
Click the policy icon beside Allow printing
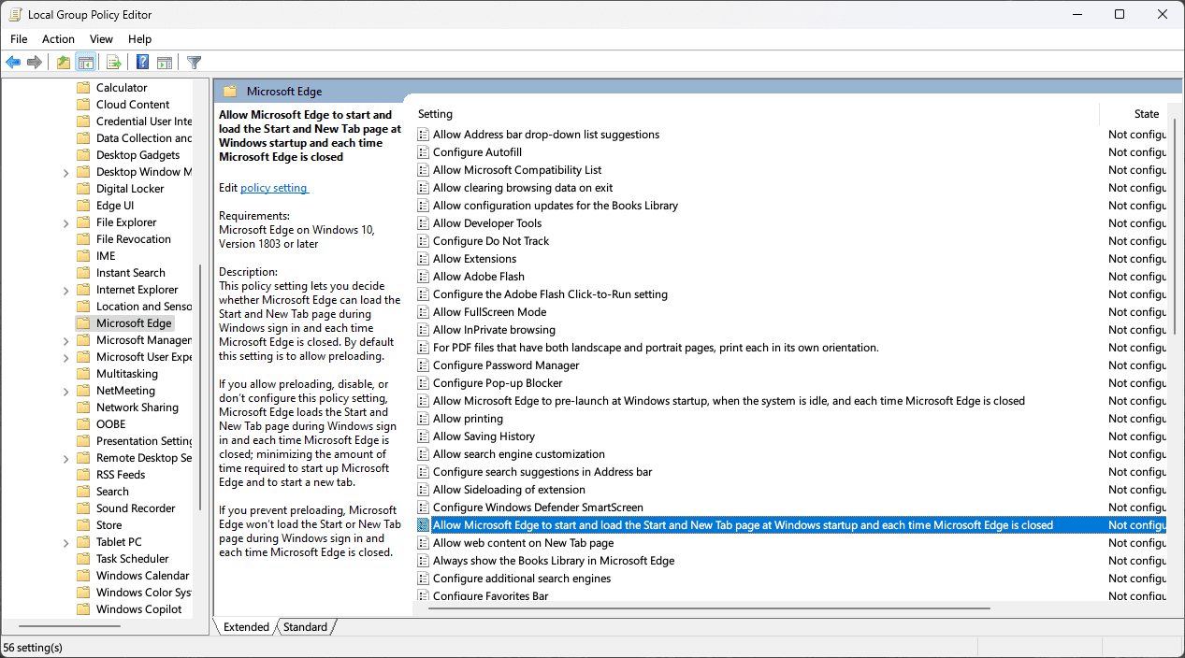[423, 419]
